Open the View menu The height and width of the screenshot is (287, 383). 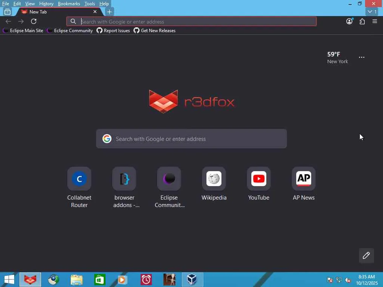[x=30, y=4]
